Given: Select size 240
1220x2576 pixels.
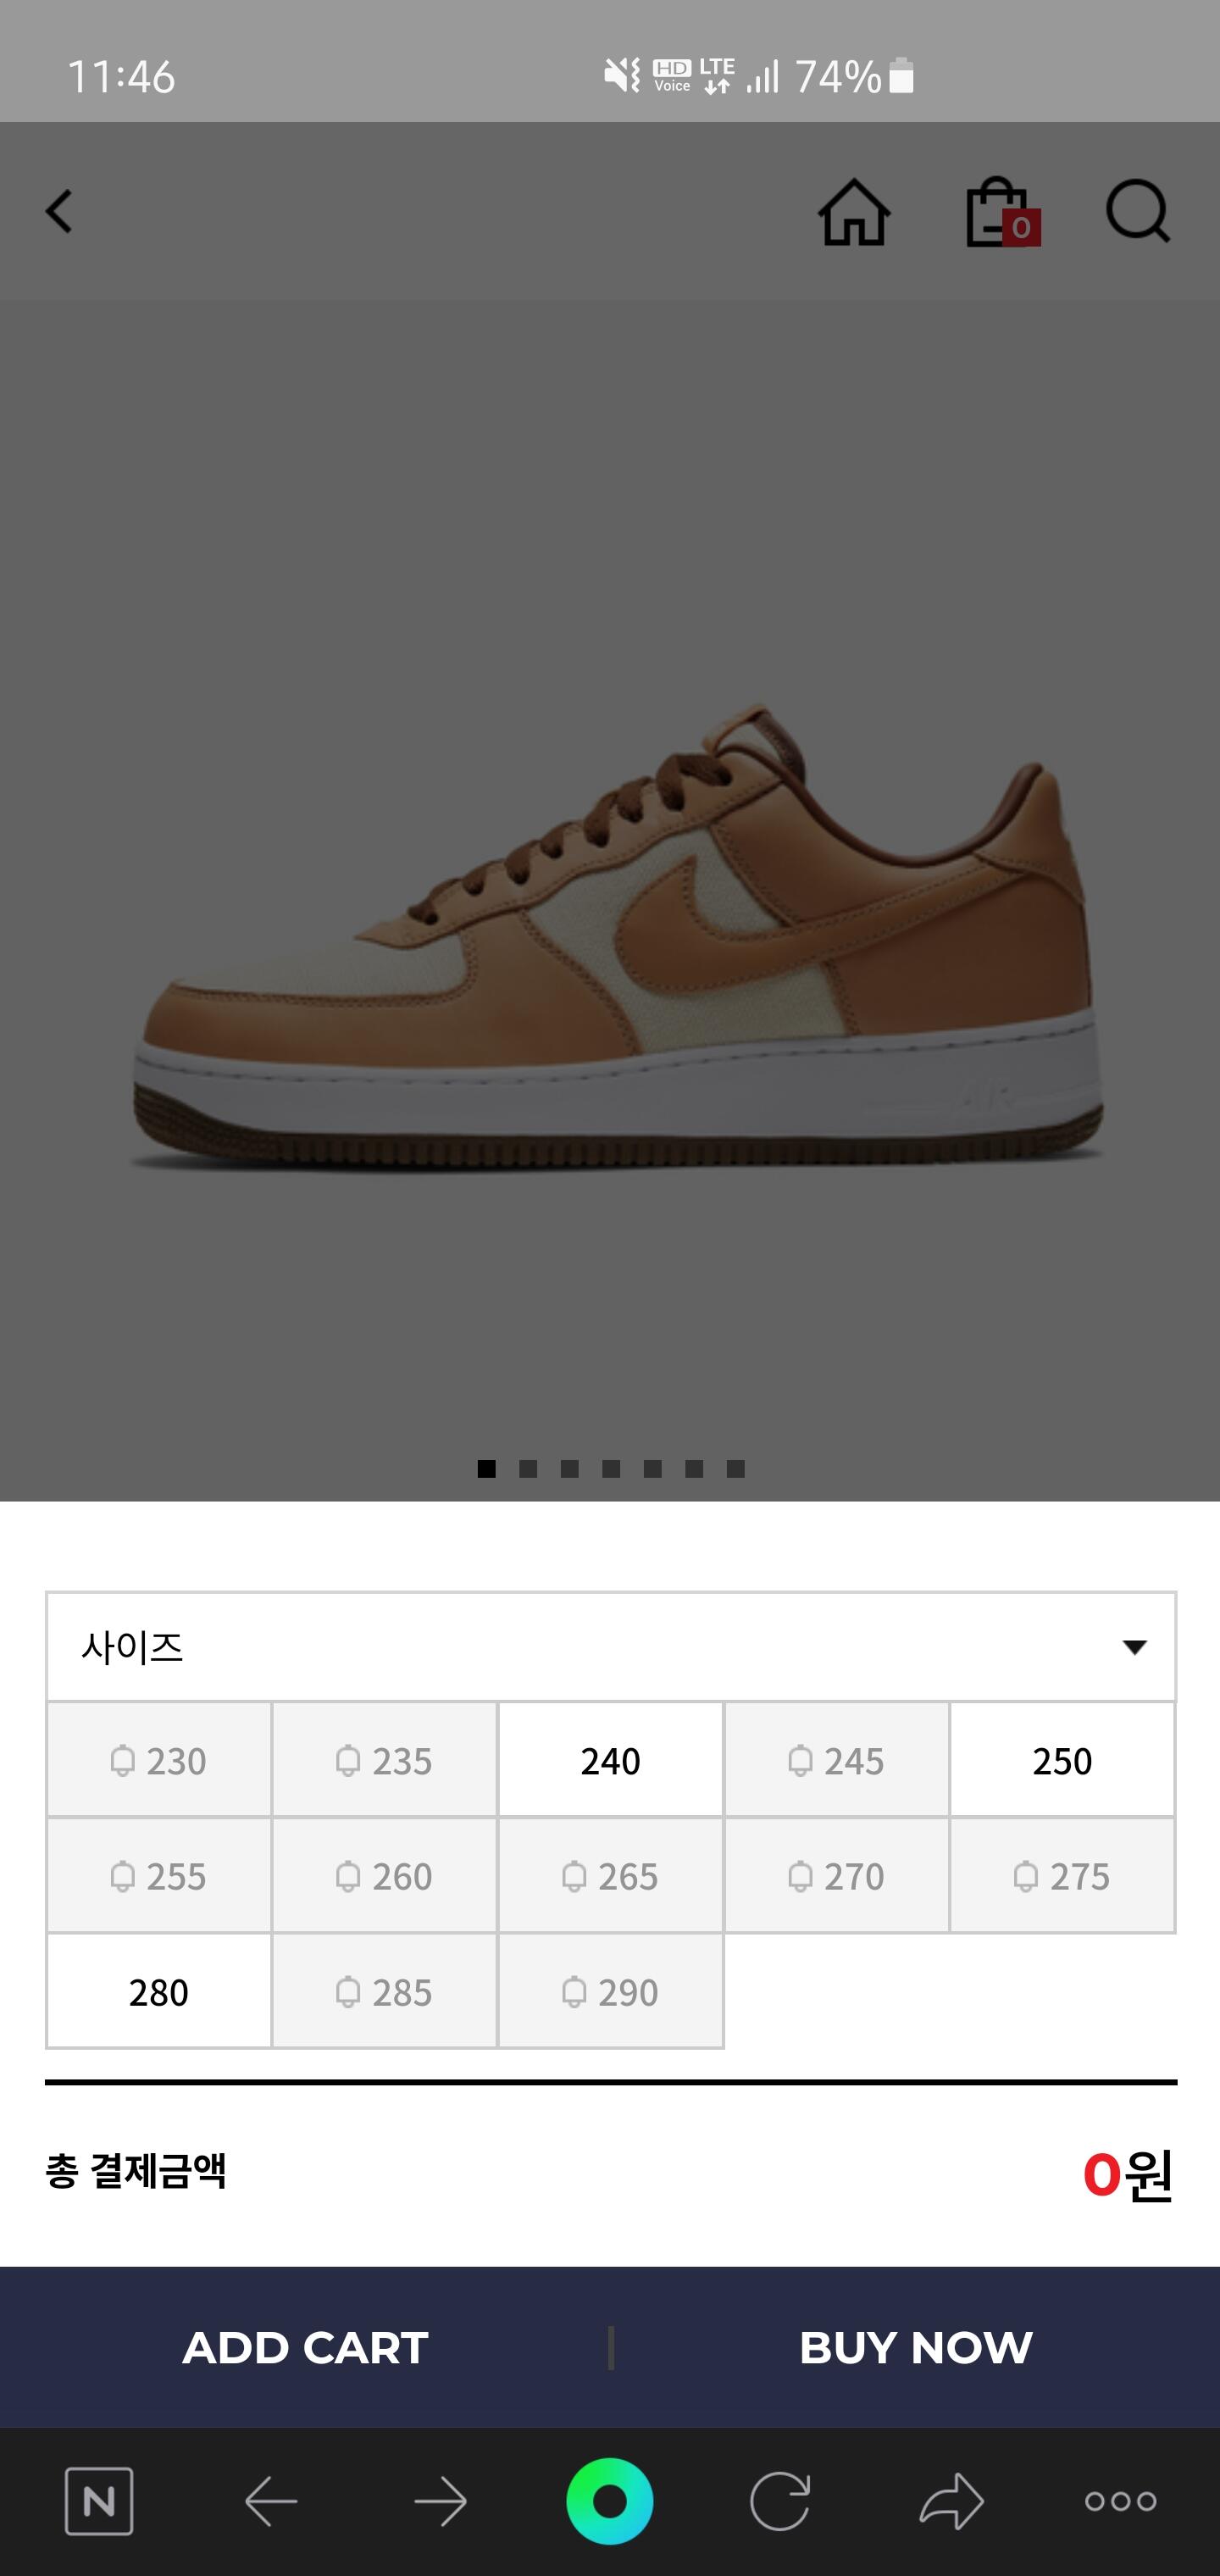Looking at the screenshot, I should coord(610,1760).
